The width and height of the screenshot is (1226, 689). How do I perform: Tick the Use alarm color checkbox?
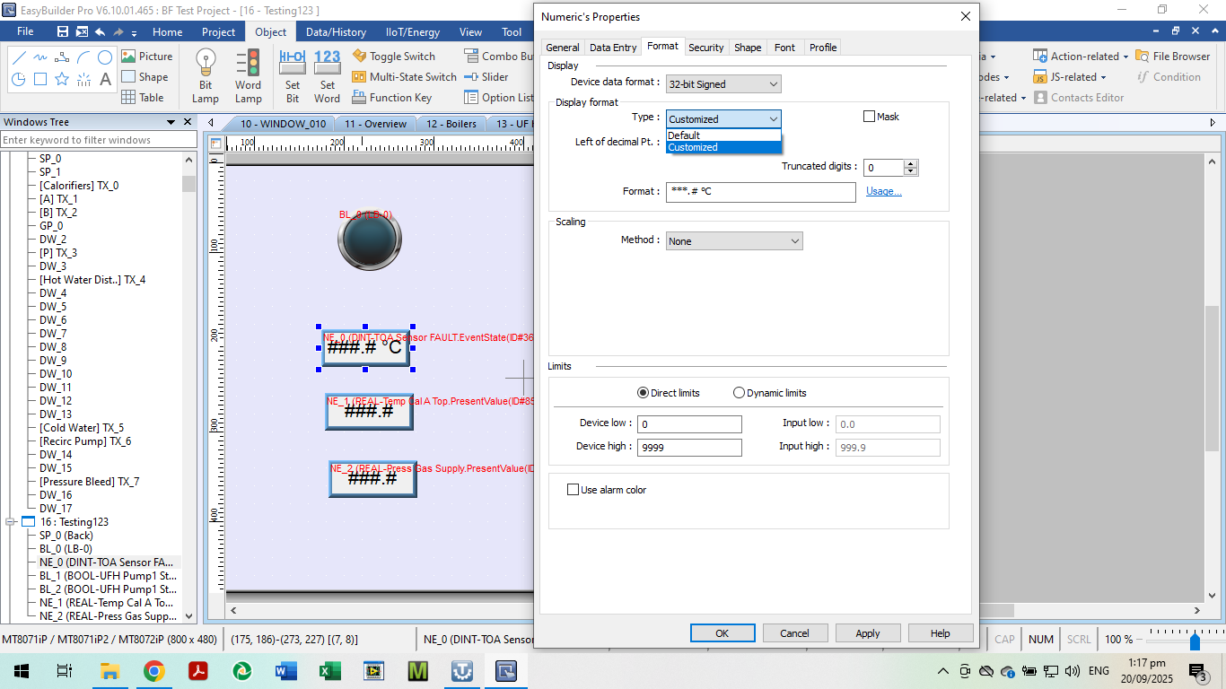click(x=574, y=490)
